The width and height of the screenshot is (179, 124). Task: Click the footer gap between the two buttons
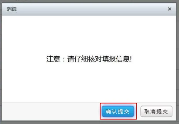click(x=139, y=111)
